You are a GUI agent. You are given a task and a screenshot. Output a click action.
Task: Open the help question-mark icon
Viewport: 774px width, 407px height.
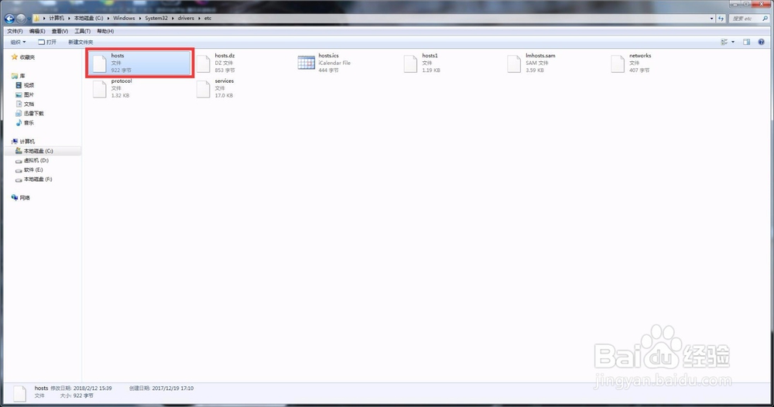(761, 42)
